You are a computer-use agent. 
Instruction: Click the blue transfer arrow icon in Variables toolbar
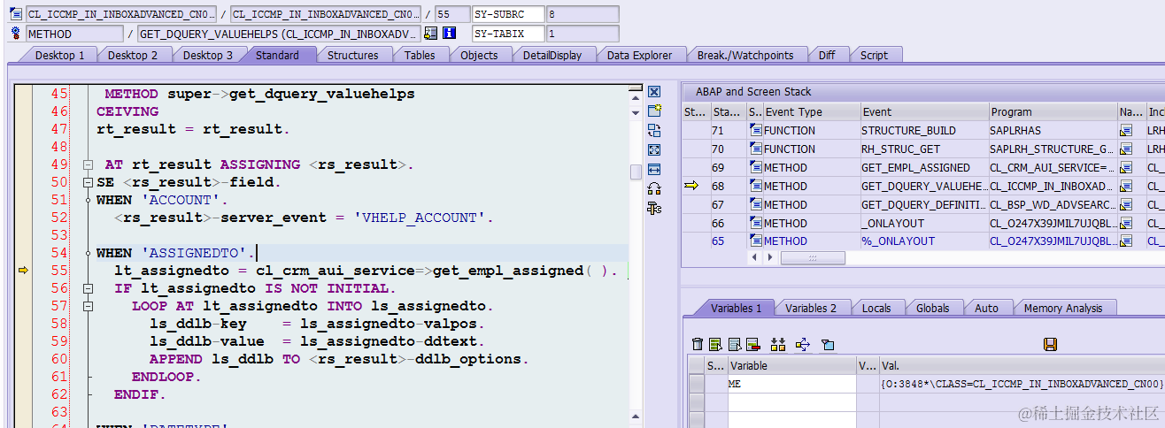point(803,344)
